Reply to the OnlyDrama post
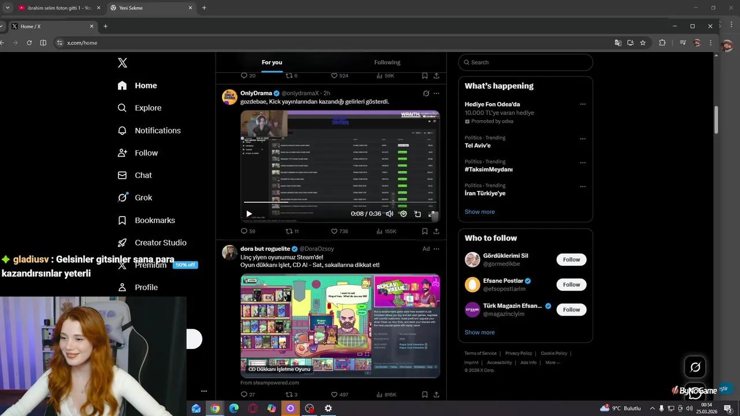Image resolution: width=740 pixels, height=416 pixels. [x=244, y=231]
